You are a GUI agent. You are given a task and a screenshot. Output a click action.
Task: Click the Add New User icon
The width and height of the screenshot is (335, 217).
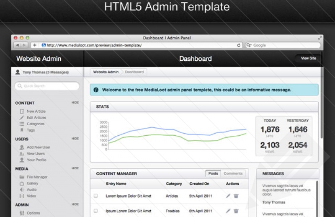(22, 147)
